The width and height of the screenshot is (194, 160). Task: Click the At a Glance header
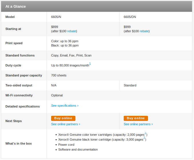coord(16,7)
